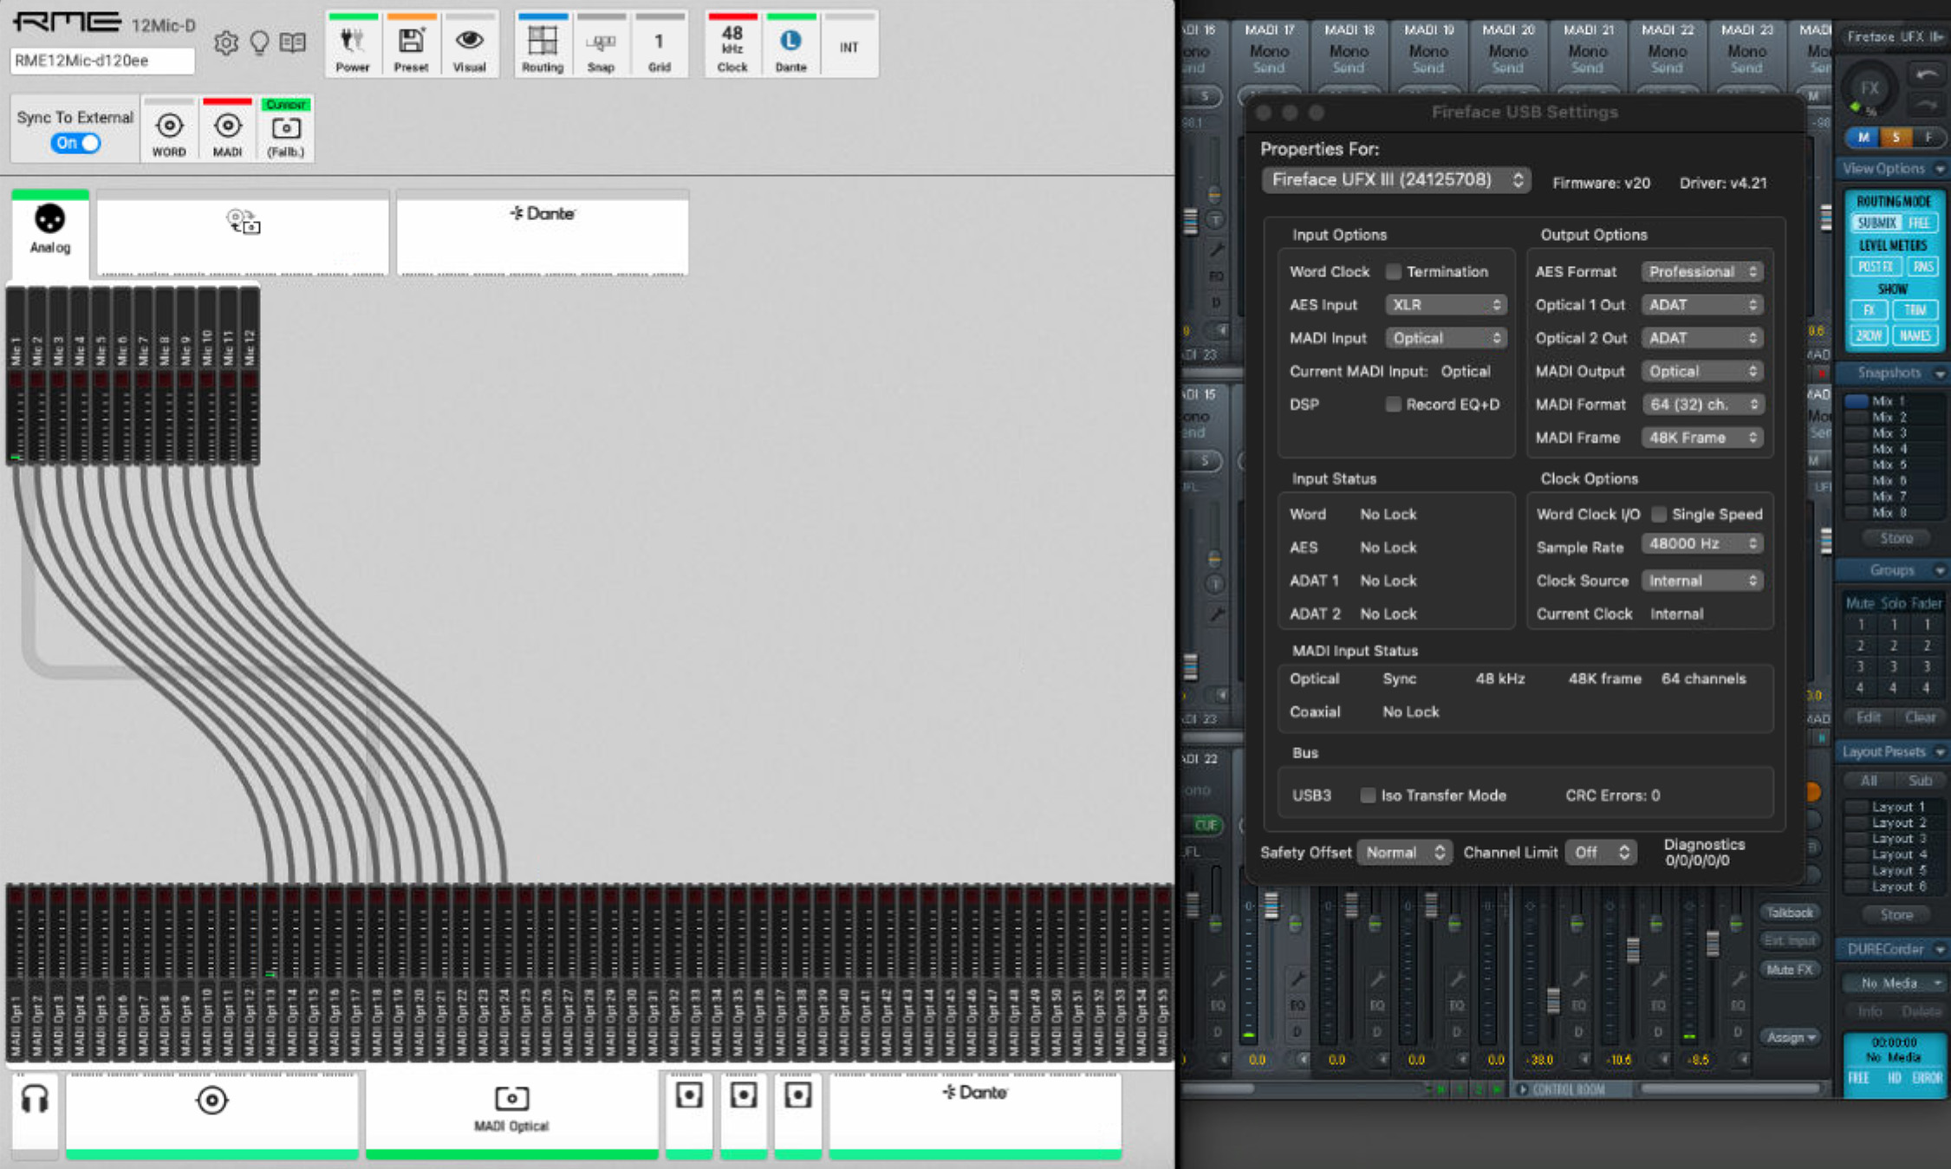Open the Channel Limit dropdown
Viewport: 1951px width, 1169px height.
(x=1601, y=853)
